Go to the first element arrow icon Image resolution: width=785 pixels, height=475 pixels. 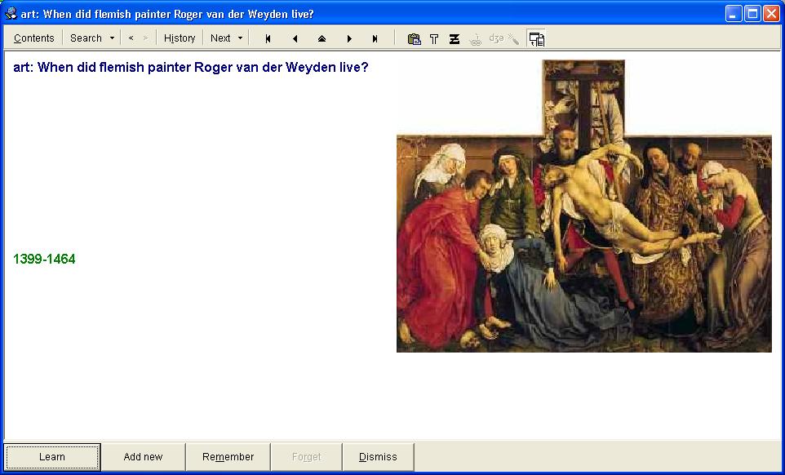pos(268,38)
